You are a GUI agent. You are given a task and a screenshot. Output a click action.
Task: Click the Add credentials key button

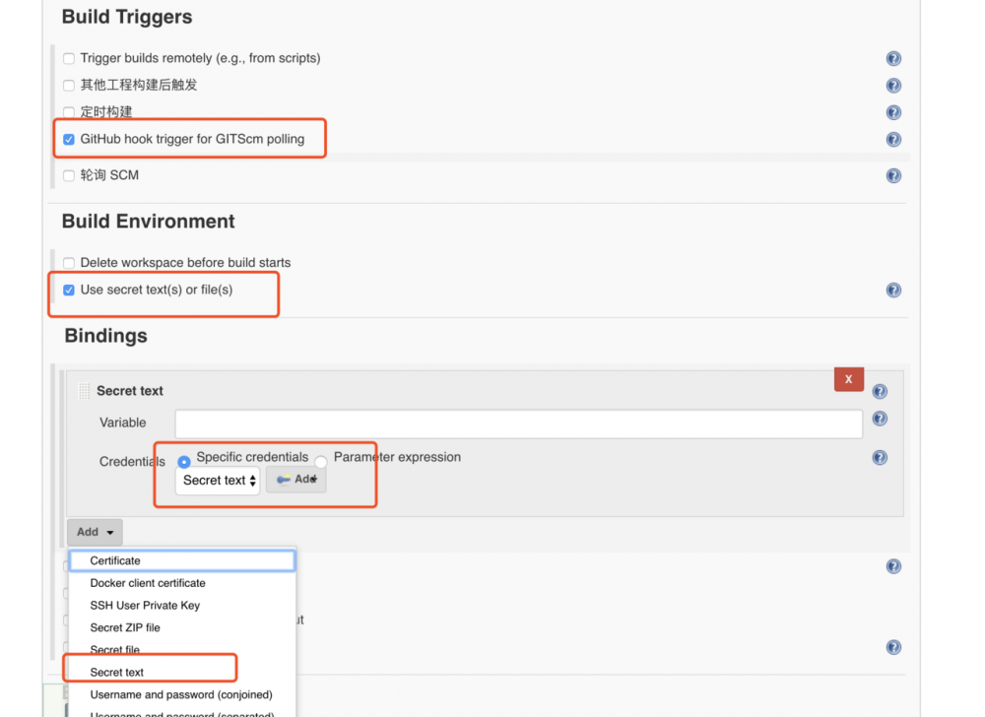point(296,480)
